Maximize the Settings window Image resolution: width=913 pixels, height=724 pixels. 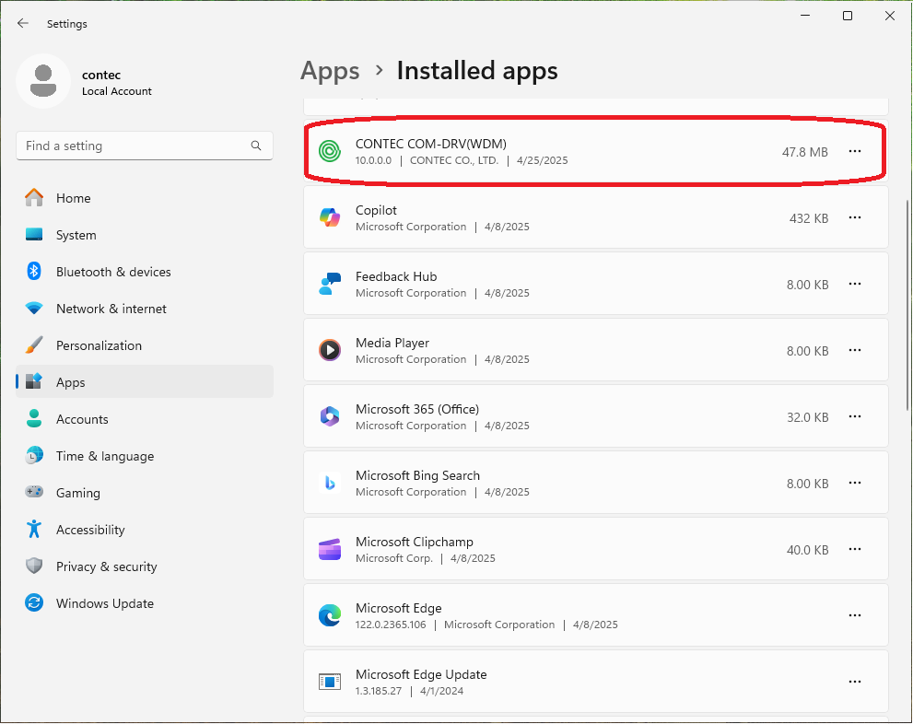click(x=848, y=16)
